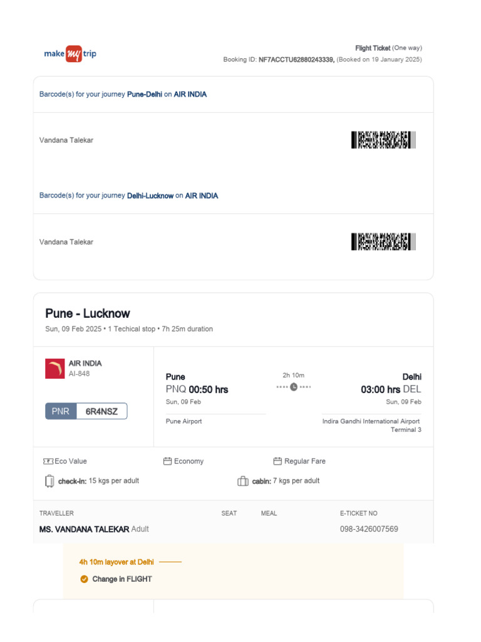Click the cabin baggage icon
The image size is (481, 642).
243,481
